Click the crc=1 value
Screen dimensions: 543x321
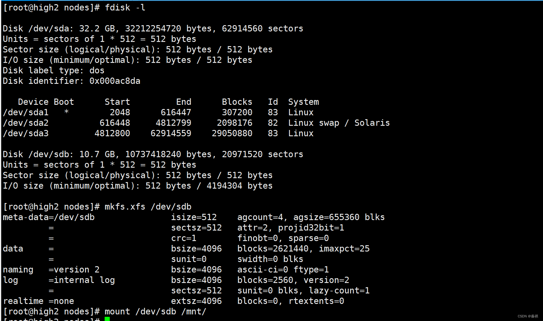(x=183, y=238)
